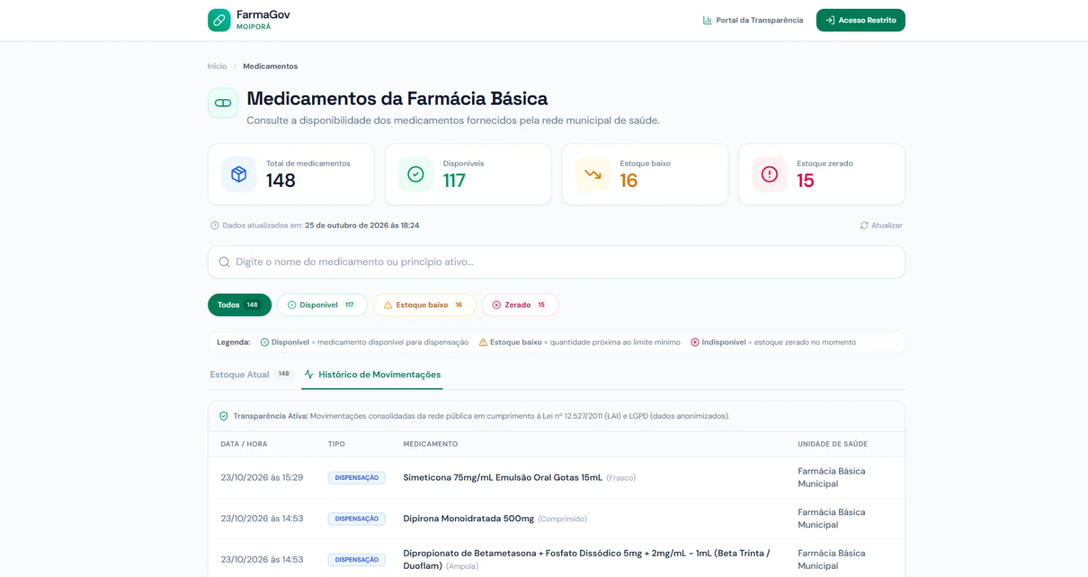Click the Simeticona 75mg/mL row medication name

tap(503, 478)
